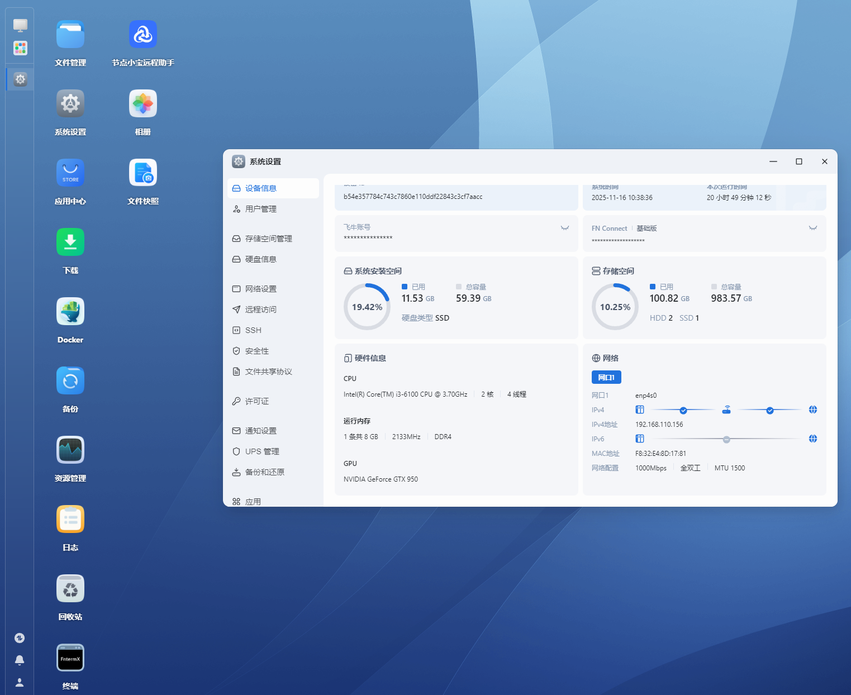Open the Docker desktop app
This screenshot has height=695, width=851.
(70, 312)
